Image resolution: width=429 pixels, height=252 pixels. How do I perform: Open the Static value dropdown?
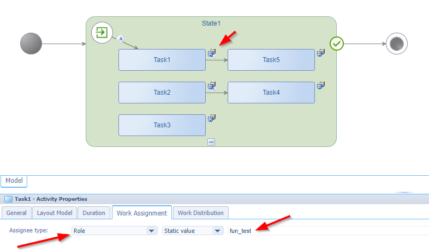[193, 231]
